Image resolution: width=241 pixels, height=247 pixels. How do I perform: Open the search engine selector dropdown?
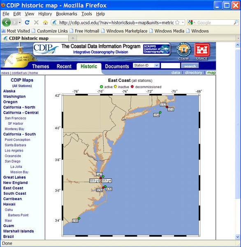[x=192, y=23]
